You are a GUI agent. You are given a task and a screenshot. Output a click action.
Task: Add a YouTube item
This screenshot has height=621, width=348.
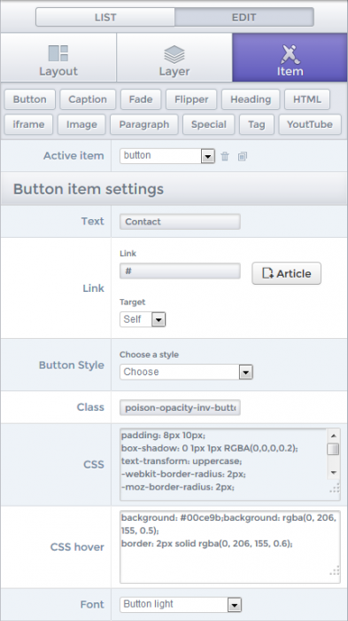(x=310, y=124)
